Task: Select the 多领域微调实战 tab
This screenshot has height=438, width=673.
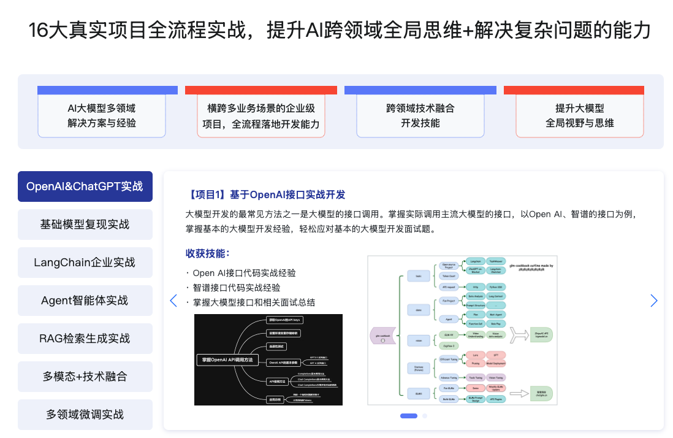Action: (x=85, y=415)
